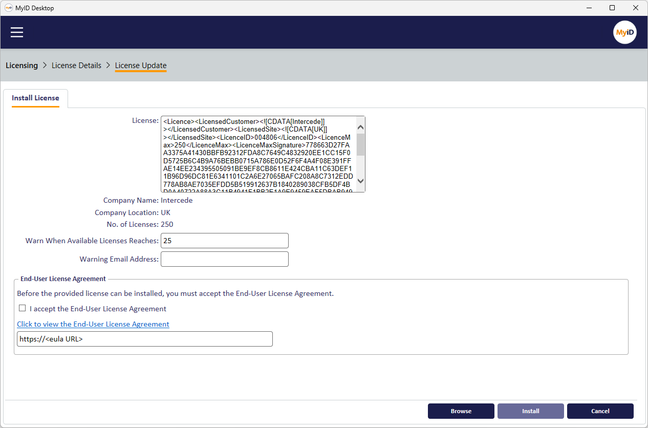Close the MyID Desktop window
Image resolution: width=648 pixels, height=428 pixels.
point(636,8)
